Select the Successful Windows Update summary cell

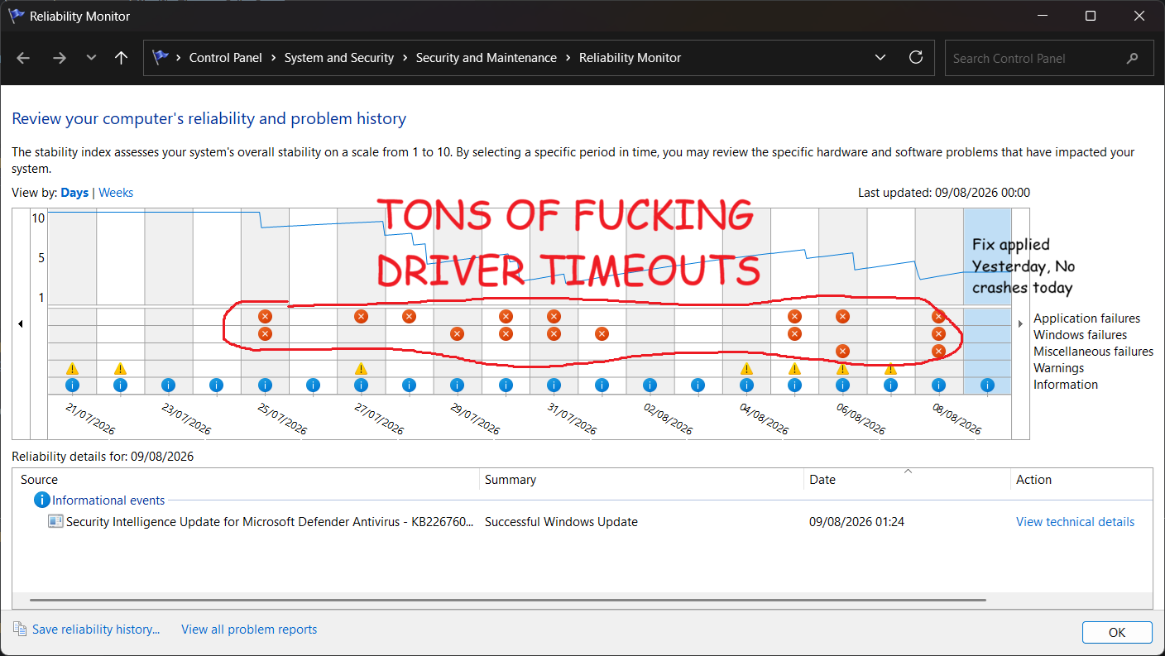[561, 522]
